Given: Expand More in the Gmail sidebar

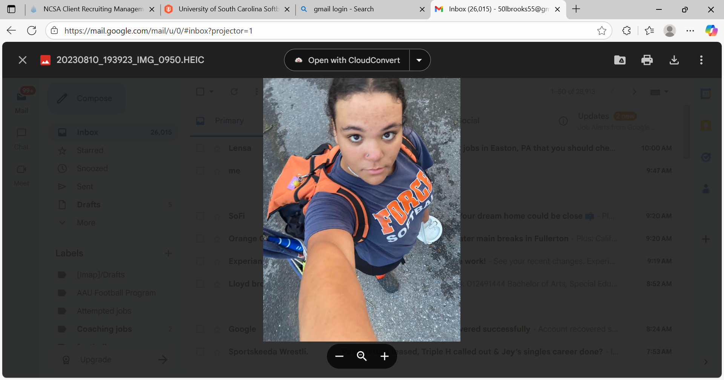Looking at the screenshot, I should pos(113,223).
